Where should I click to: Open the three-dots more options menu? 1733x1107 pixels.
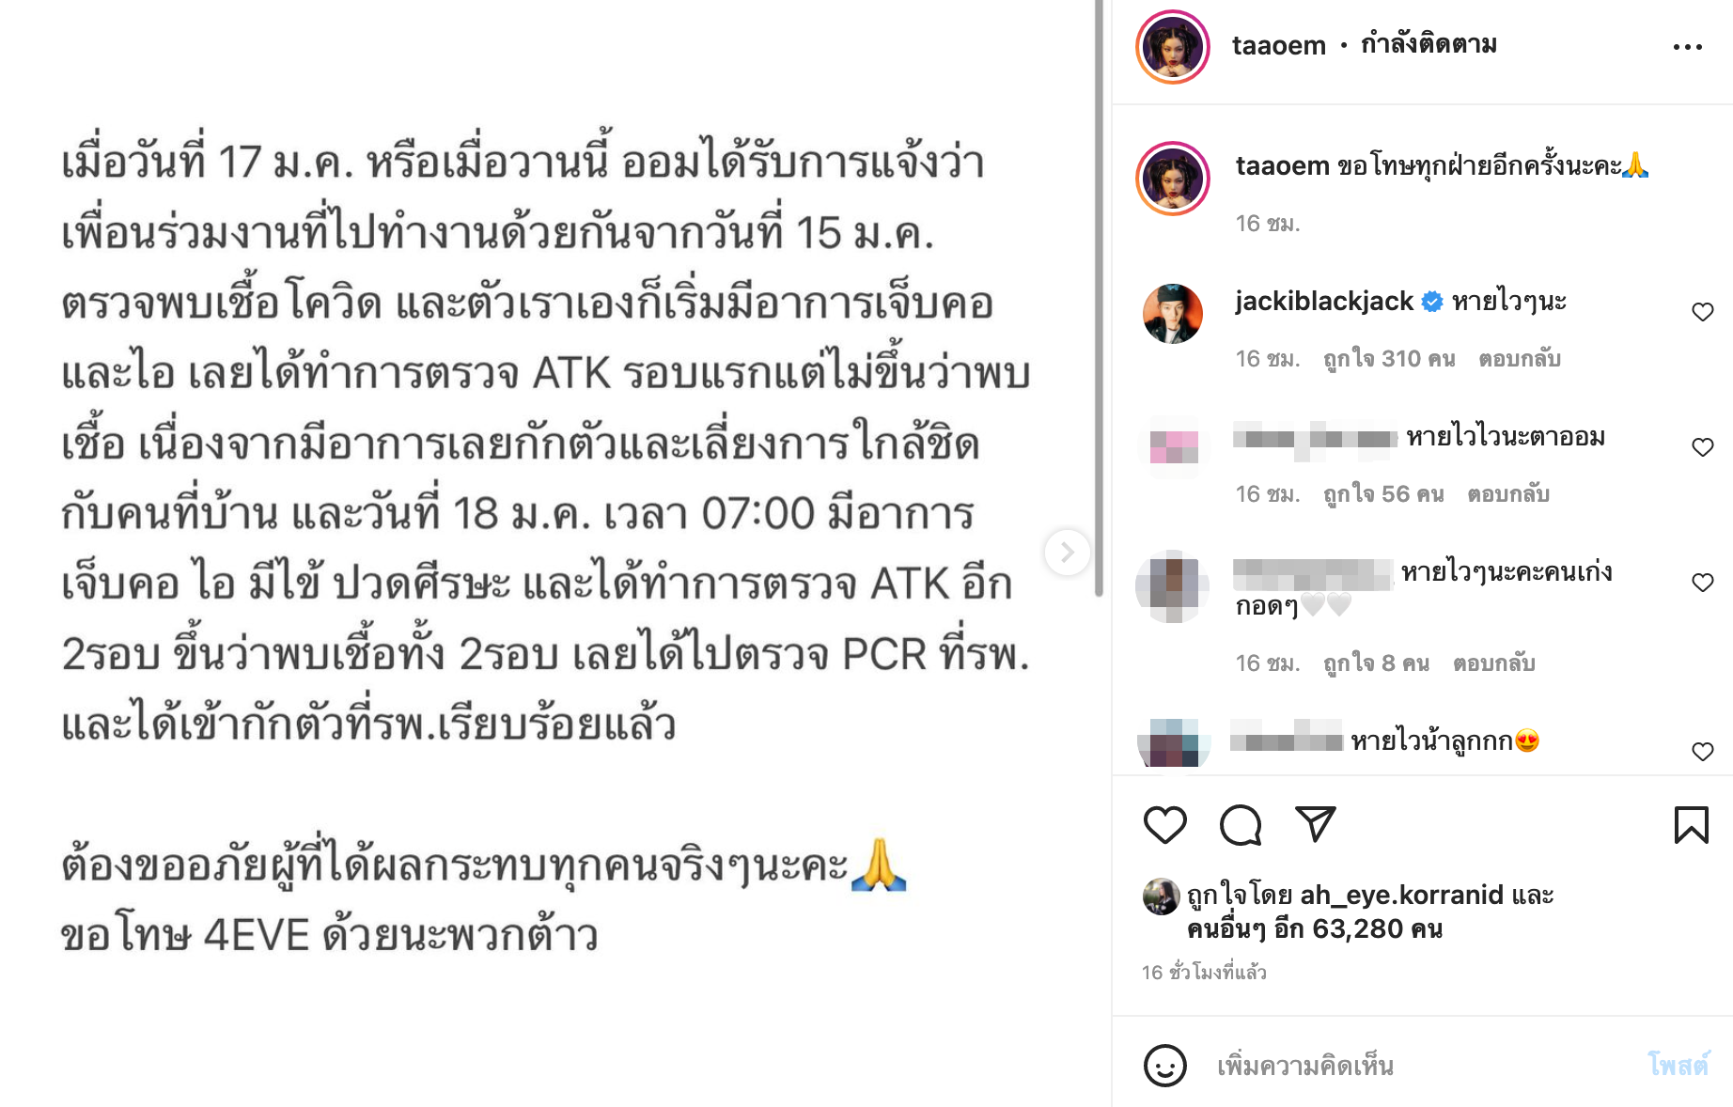[1688, 47]
